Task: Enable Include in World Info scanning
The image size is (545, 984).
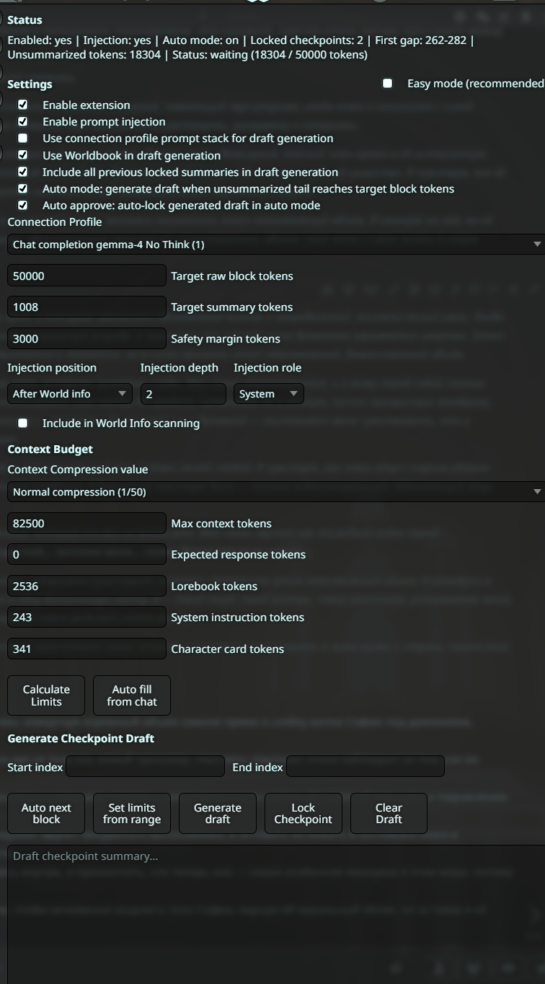Action: point(23,423)
